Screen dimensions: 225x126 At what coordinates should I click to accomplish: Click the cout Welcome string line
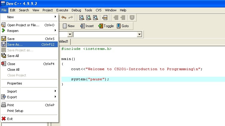pyautogui.click(x=137, y=69)
